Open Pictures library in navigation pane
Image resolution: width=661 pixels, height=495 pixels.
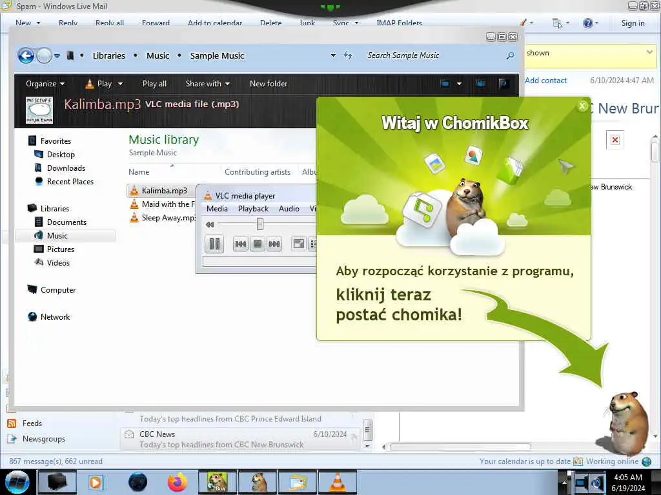[61, 249]
